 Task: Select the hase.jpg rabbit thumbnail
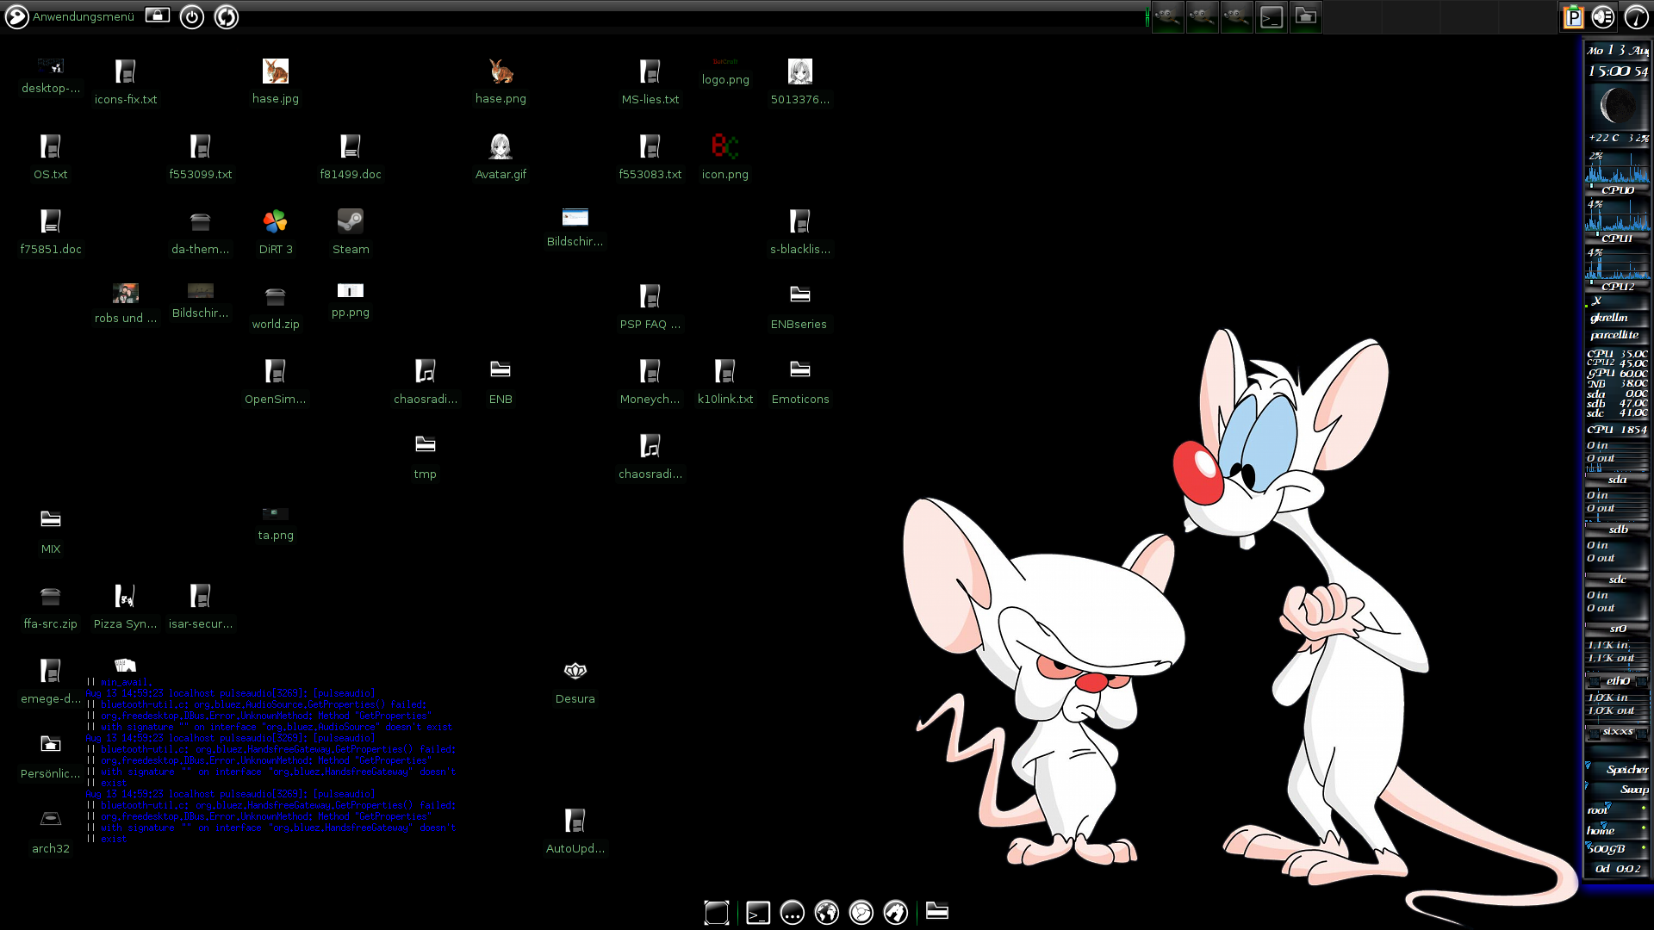[276, 71]
